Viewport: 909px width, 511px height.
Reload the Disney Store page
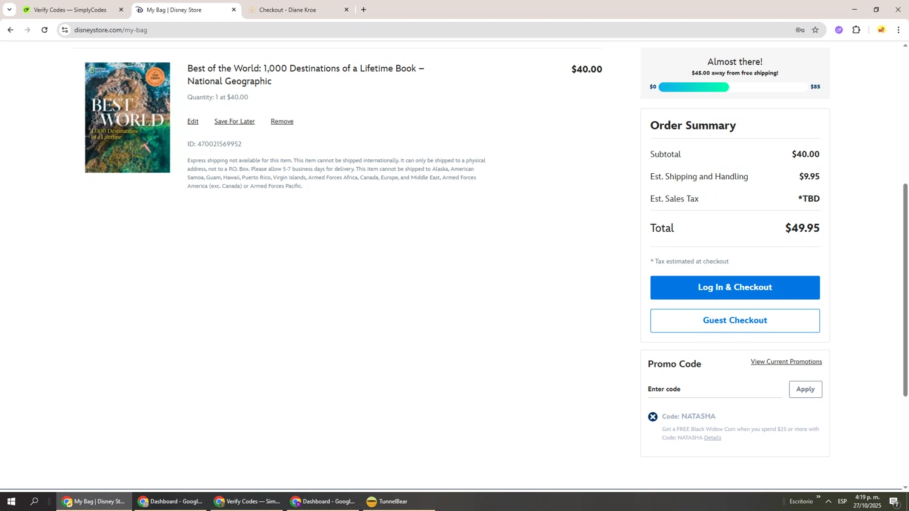tap(44, 30)
